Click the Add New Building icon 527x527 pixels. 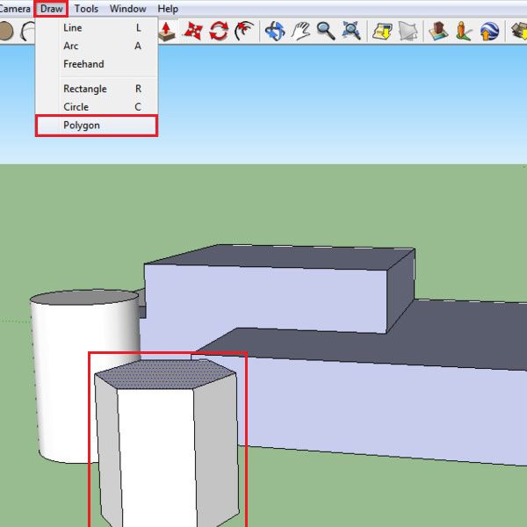point(438,31)
